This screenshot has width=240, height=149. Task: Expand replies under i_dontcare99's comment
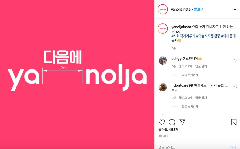[x=190, y=106]
